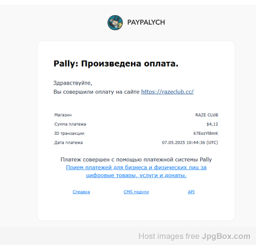
Task: Click the payment date 07.05.2025 value
Action: coord(190,143)
